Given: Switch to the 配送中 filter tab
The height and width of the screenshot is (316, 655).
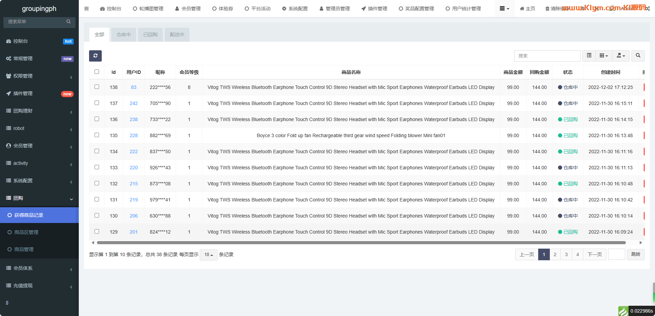Looking at the screenshot, I should [177, 35].
